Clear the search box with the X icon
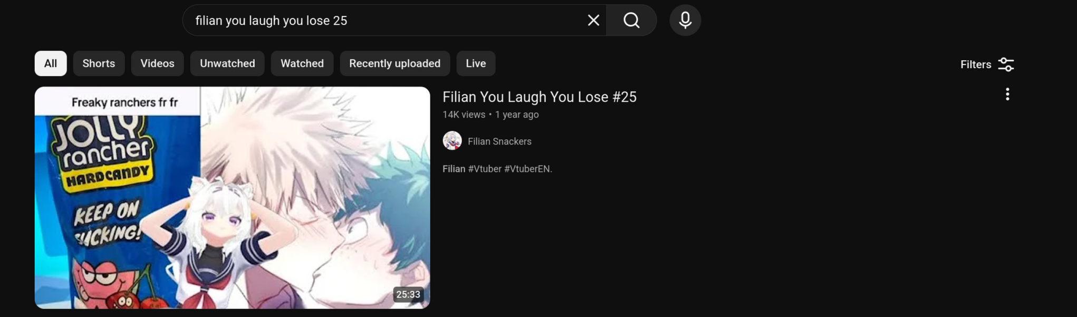 coord(593,21)
